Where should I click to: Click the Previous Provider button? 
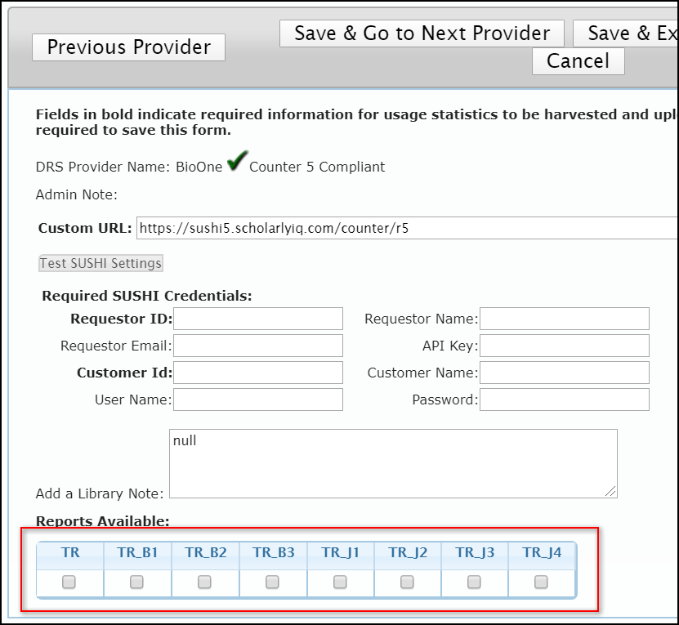[128, 47]
